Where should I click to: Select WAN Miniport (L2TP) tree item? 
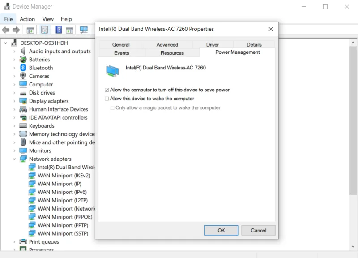pos(58,200)
